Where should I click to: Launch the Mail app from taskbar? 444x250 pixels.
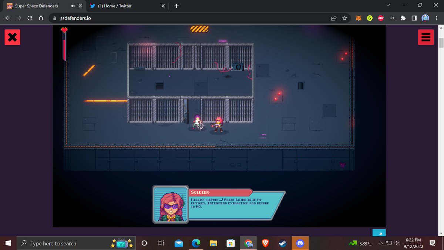pos(179,243)
